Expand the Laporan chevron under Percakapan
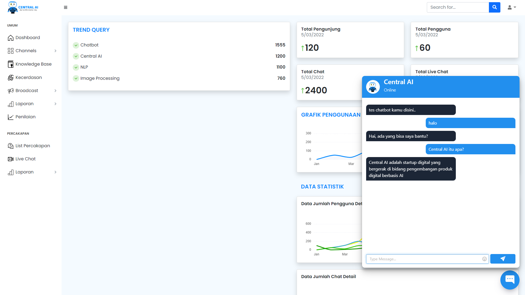 tap(56, 172)
